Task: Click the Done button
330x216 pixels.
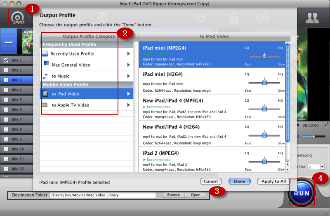Action: 240,181
